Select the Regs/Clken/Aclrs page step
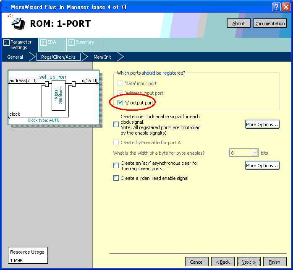293x270 pixels. pos(58,57)
